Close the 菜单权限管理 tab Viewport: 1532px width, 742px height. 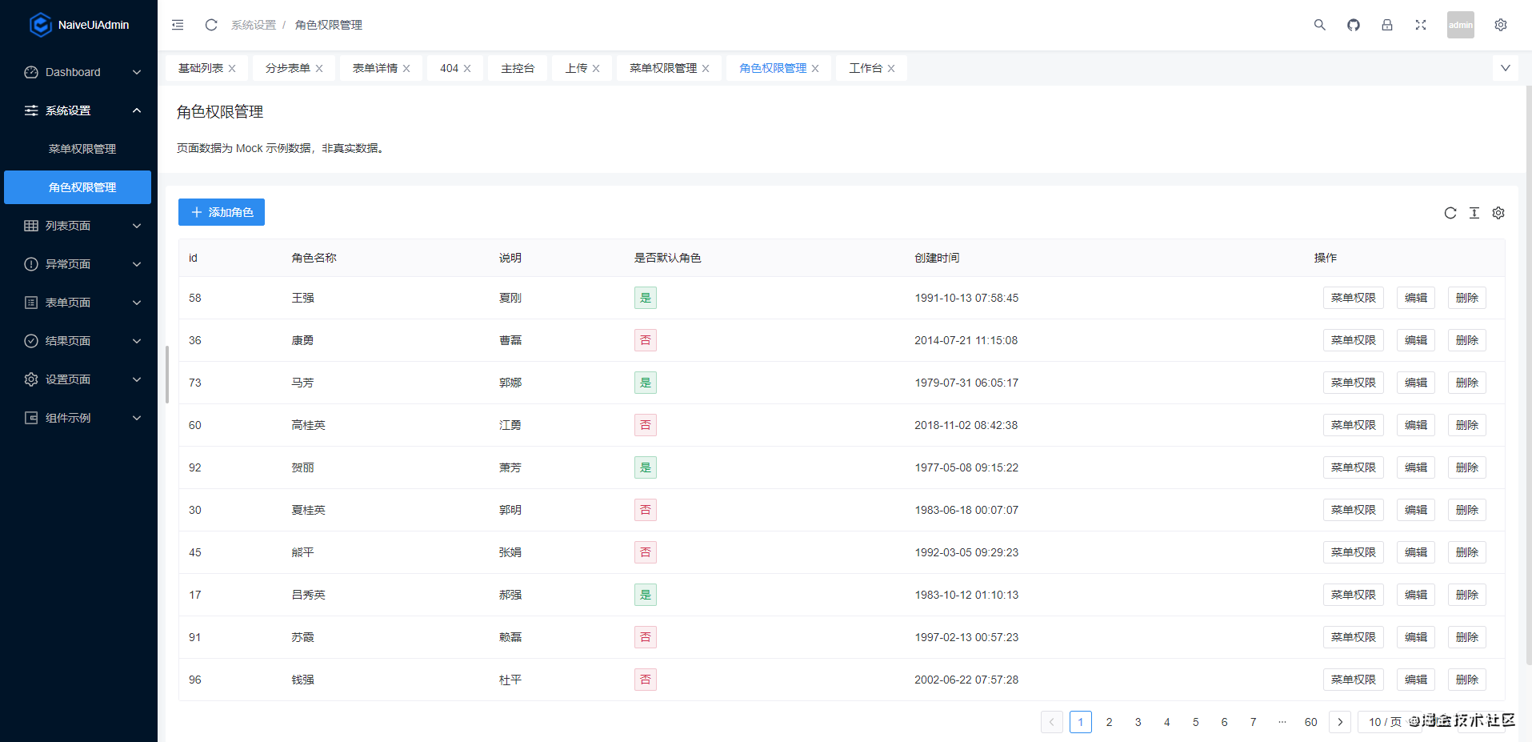click(x=706, y=69)
